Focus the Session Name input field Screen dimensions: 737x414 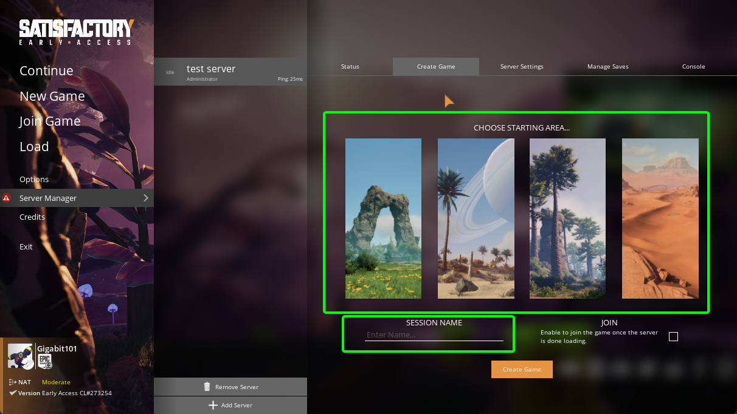(x=434, y=335)
